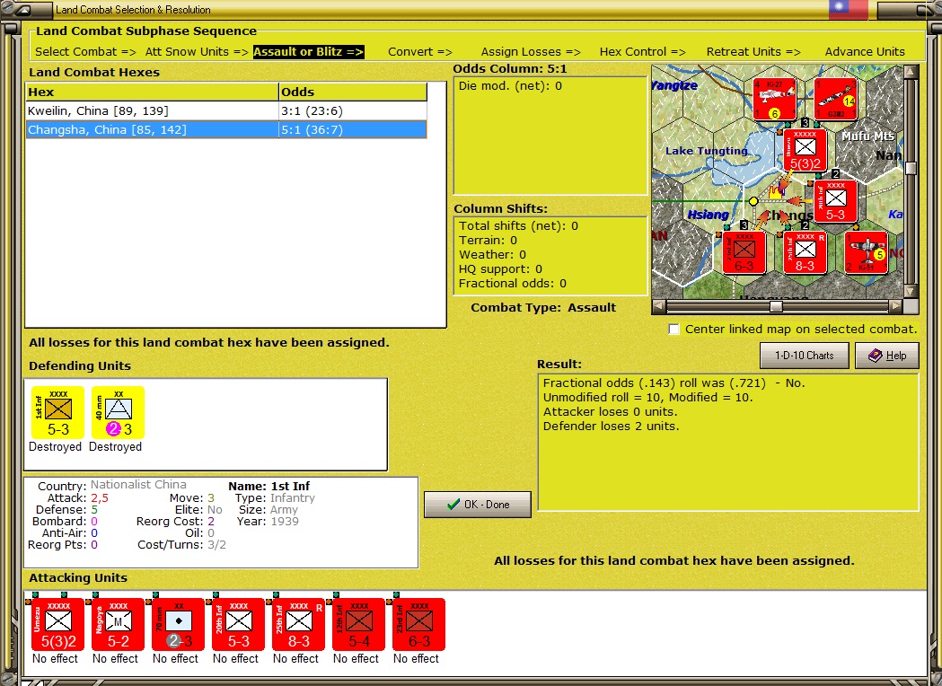Click the Hex Control subphase label

(x=643, y=52)
